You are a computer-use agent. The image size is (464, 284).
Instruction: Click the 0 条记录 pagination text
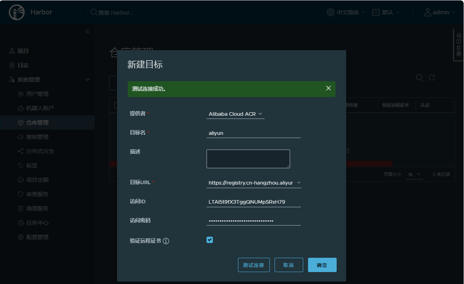(x=441, y=174)
